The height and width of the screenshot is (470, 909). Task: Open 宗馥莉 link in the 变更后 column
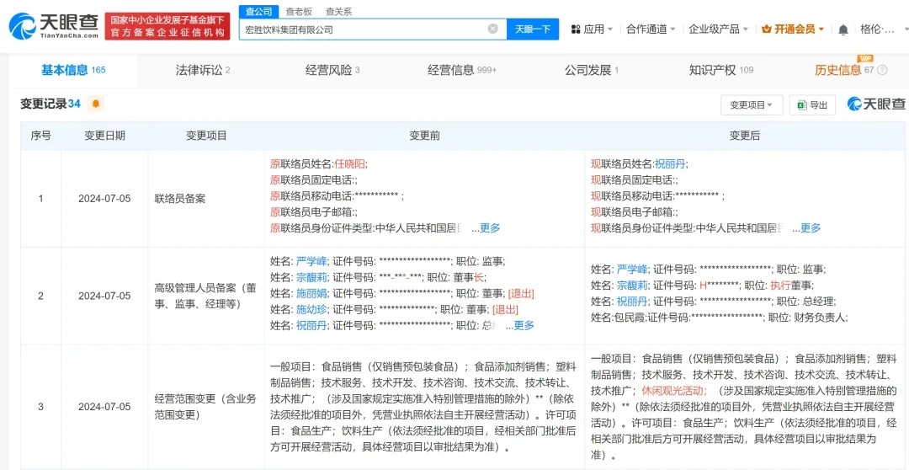[x=632, y=286]
